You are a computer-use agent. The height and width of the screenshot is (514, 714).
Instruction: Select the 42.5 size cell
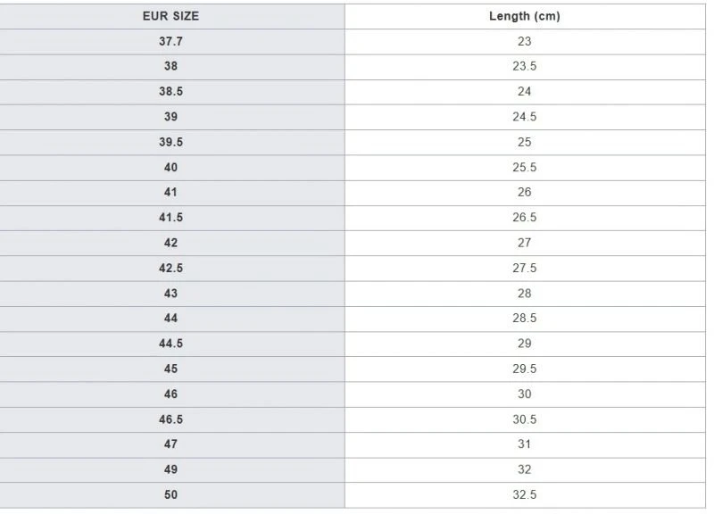click(x=170, y=268)
